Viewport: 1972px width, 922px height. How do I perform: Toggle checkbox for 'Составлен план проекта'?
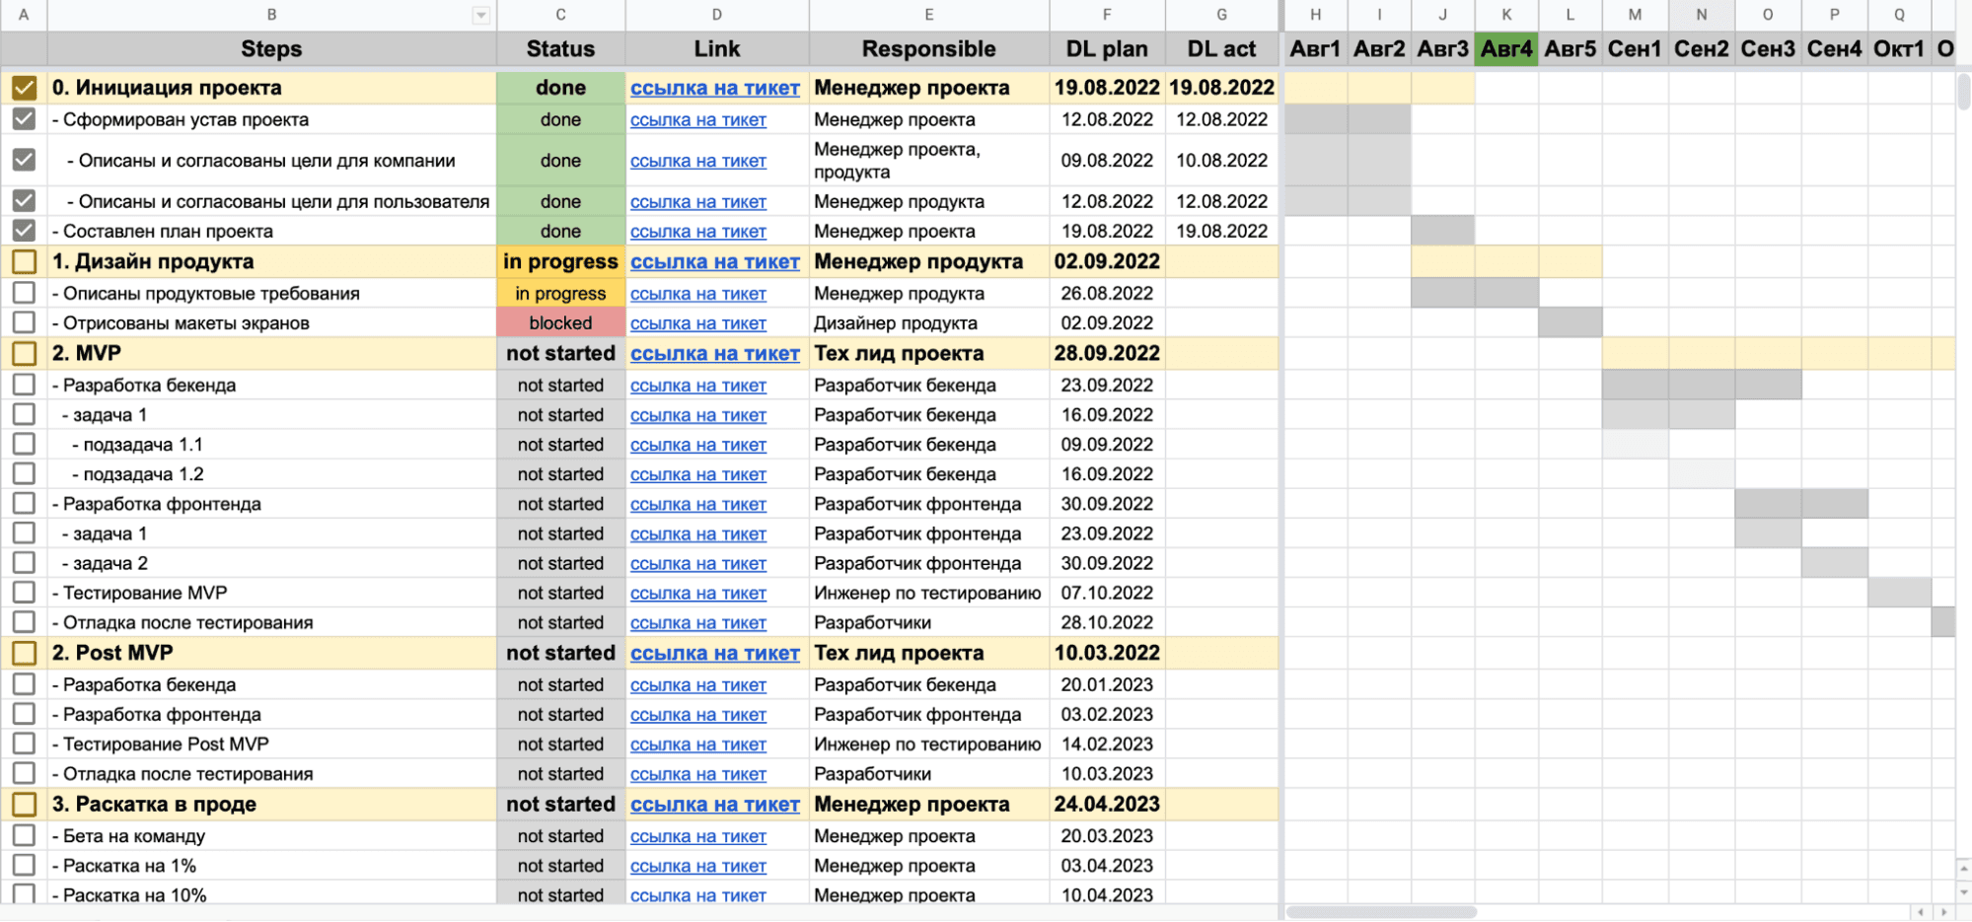(25, 231)
